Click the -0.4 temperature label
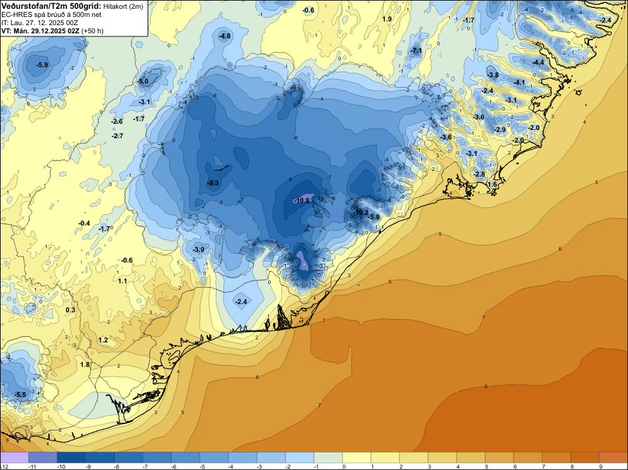Screen dimensions: 628x470 coord(84,224)
